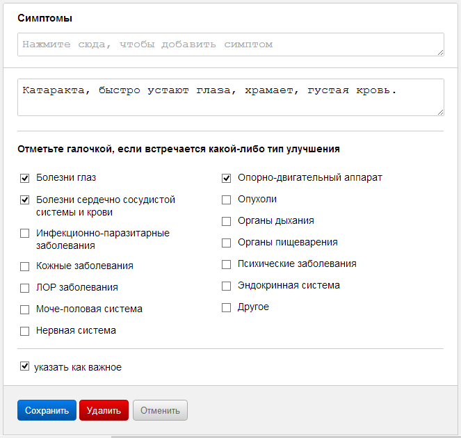Uncheck 'Болезни сердечно сосудистой системы и крови'

[x=25, y=200]
